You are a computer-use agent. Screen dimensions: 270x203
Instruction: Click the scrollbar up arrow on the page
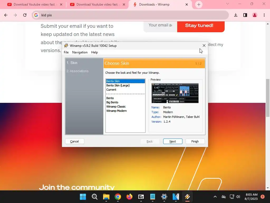point(268,24)
